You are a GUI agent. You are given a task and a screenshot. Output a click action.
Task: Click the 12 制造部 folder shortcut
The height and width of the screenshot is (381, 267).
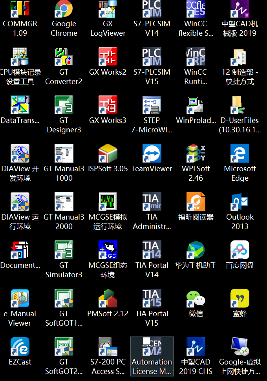[240, 57]
